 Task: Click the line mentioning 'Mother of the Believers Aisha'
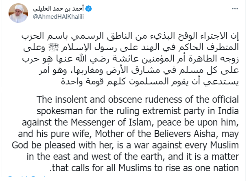(129, 134)
